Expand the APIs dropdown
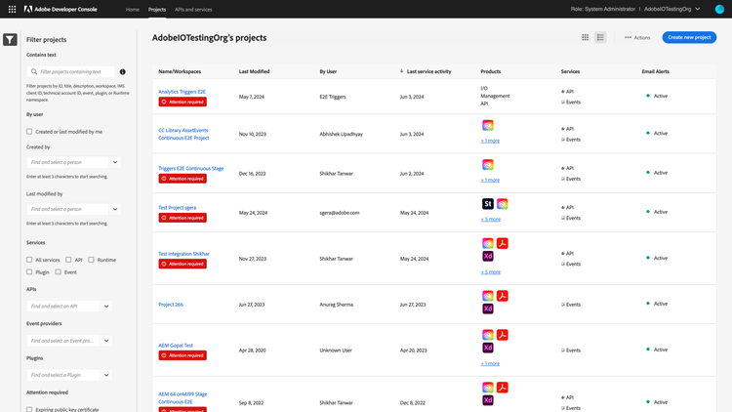This screenshot has width=732, height=412. coord(106,307)
